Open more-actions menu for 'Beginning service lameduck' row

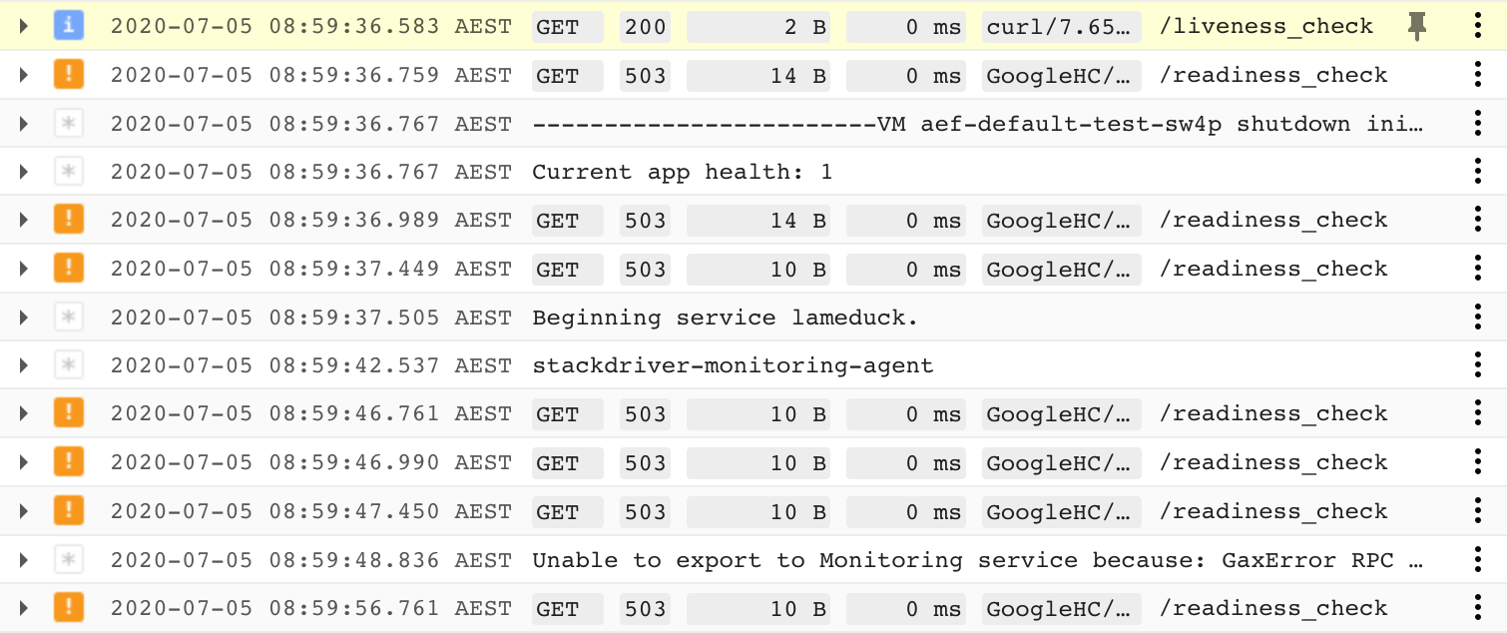(x=1478, y=317)
